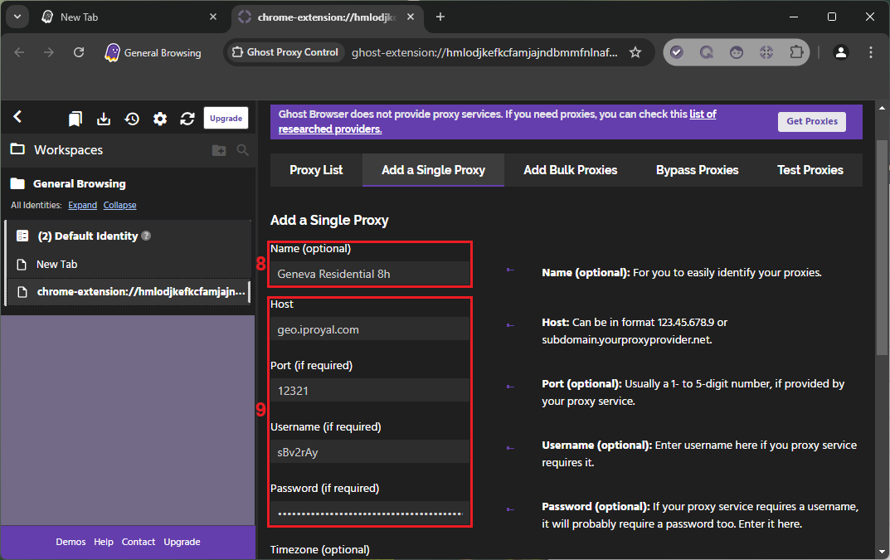The image size is (890, 560).
Task: Open the three-dot browser menu
Action: tap(871, 52)
